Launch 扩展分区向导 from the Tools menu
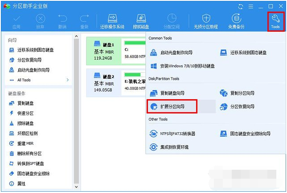The width and height of the screenshot is (287, 193). pos(172,107)
